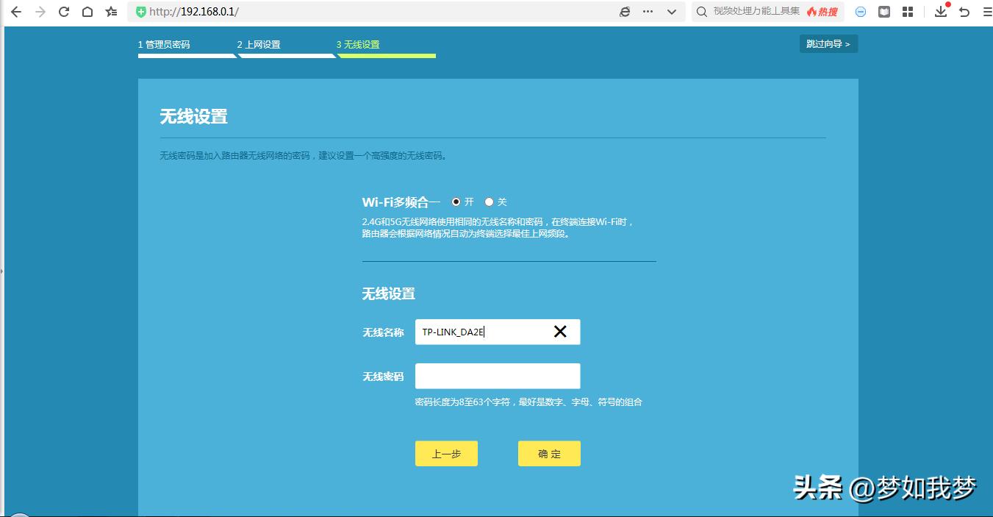Click the green progress bar under 3 无线设置

(x=385, y=55)
